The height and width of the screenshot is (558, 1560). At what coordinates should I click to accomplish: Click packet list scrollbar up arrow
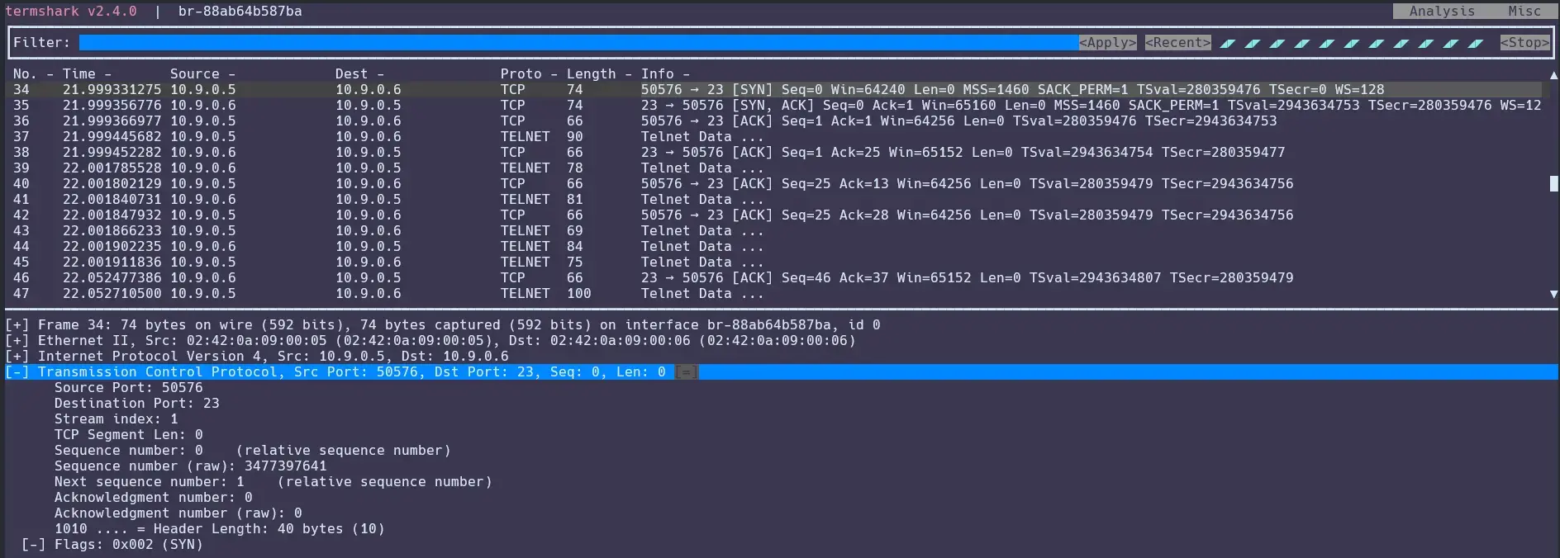click(x=1553, y=74)
